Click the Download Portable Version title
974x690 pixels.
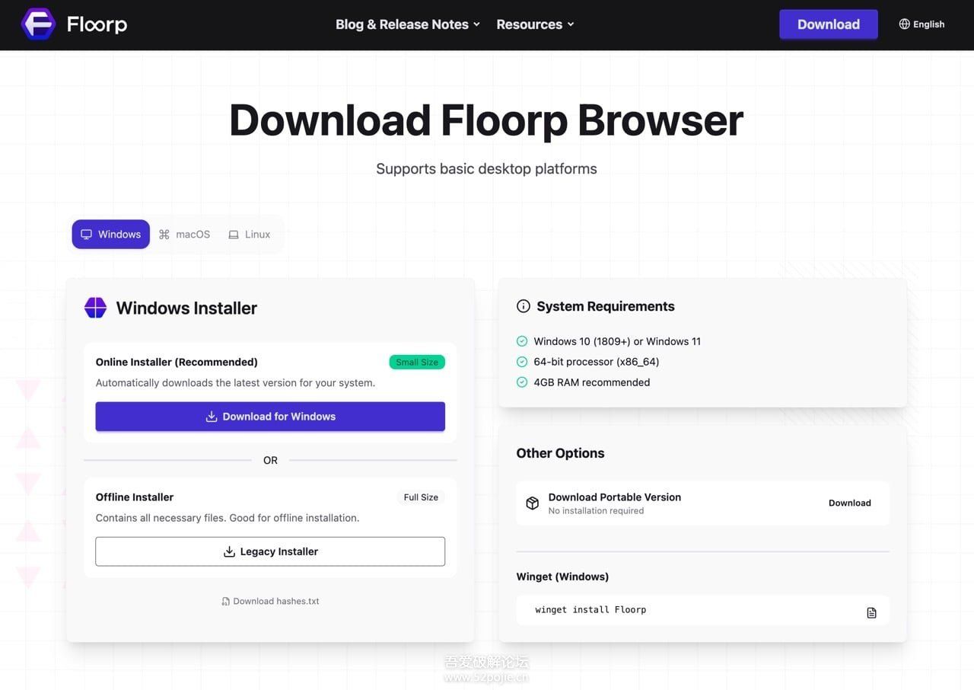(x=615, y=497)
